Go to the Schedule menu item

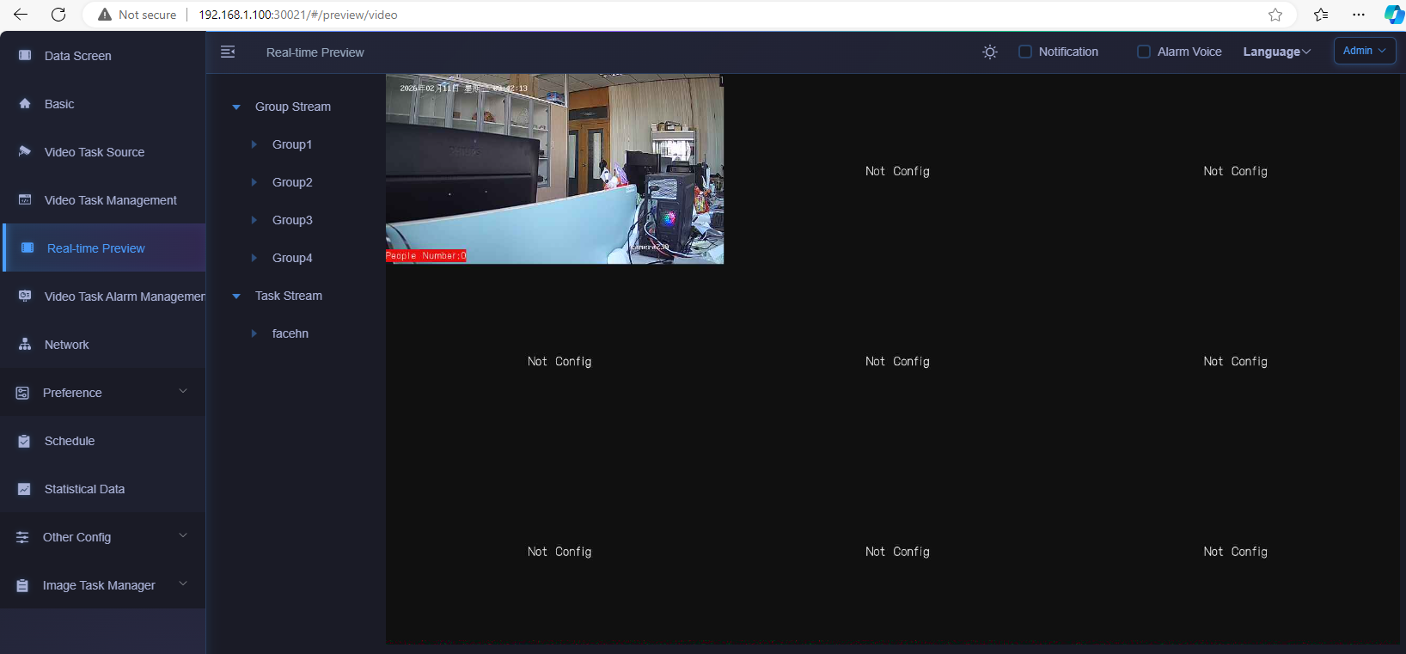coord(70,441)
